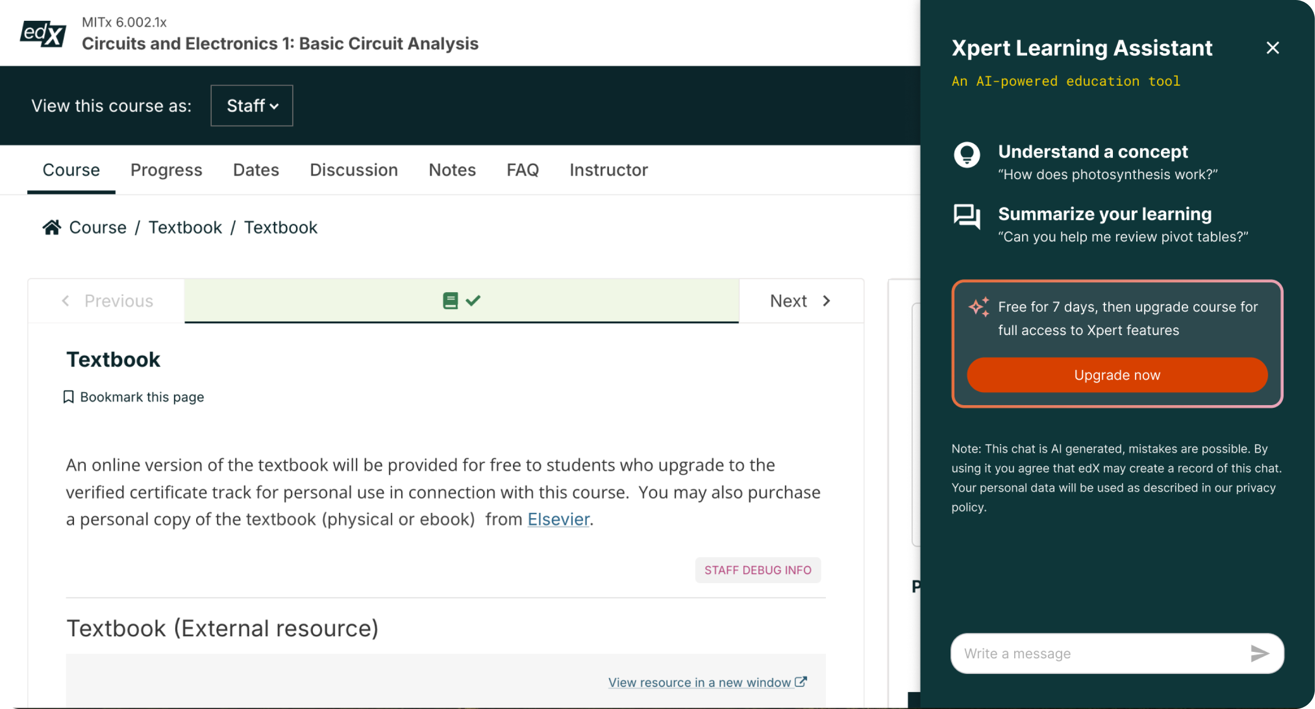Viewport: 1315px width, 709px height.
Task: Click the sparkle icon in upgrade box
Action: coord(979,307)
